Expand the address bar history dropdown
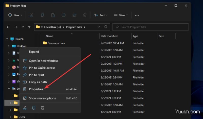Screen dimensions: 203x119 click(x=98, y=27)
